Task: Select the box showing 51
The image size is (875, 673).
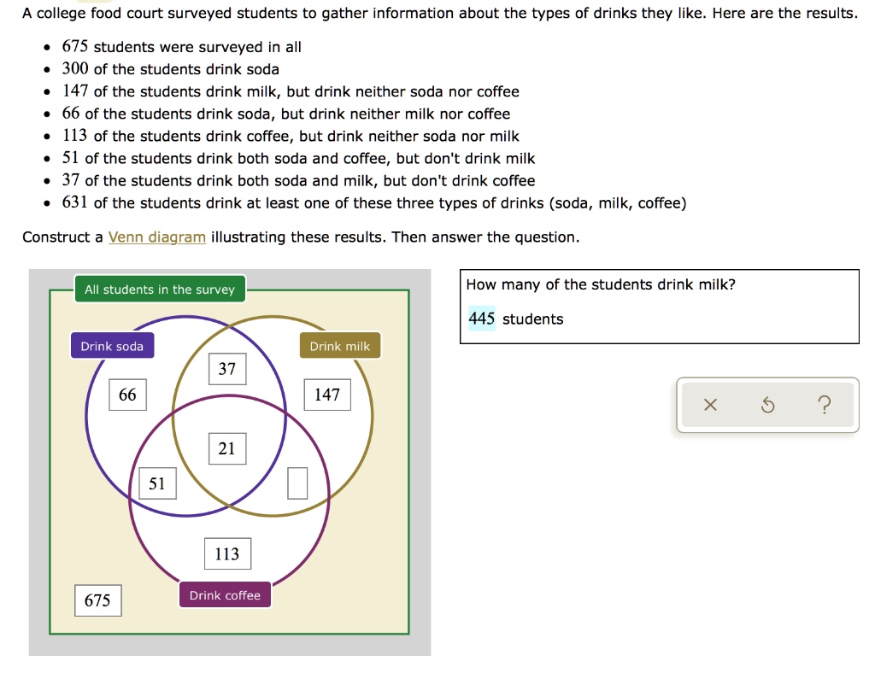Action: [x=157, y=483]
